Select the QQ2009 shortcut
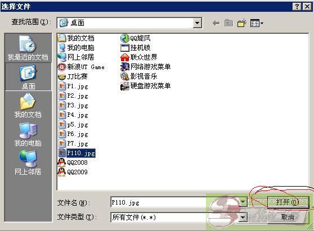This screenshot has height=231, width=314. (x=73, y=172)
